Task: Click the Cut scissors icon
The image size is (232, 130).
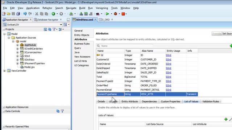Action: (x=37, y=14)
